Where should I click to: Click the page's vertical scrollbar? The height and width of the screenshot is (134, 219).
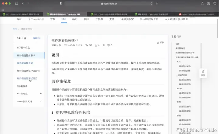217,29
